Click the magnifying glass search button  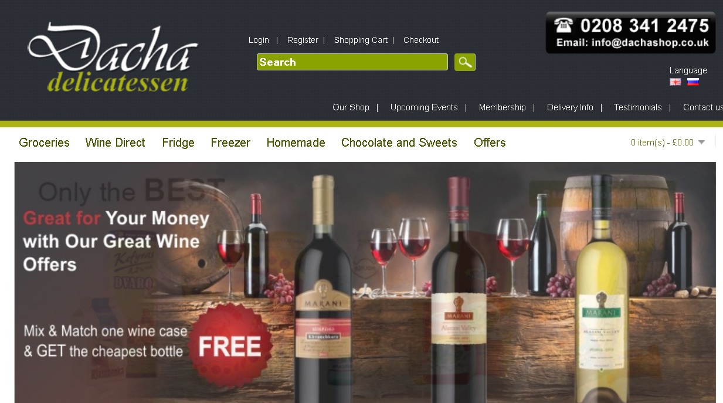coord(465,62)
